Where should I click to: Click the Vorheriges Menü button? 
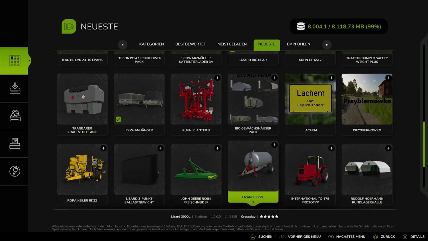click(300, 237)
